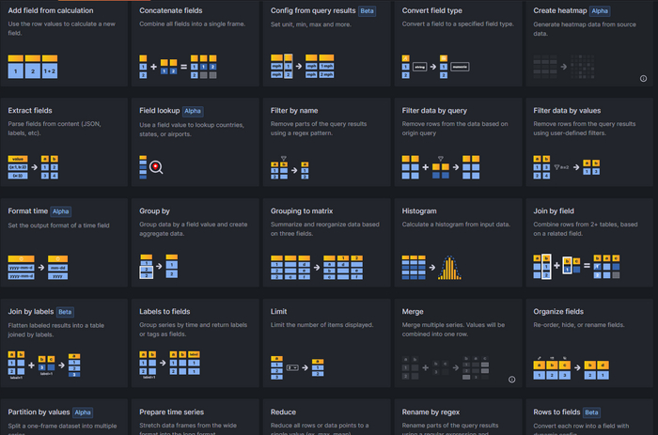
Task: Click Alpha badge next to Format time
Action: (61, 211)
